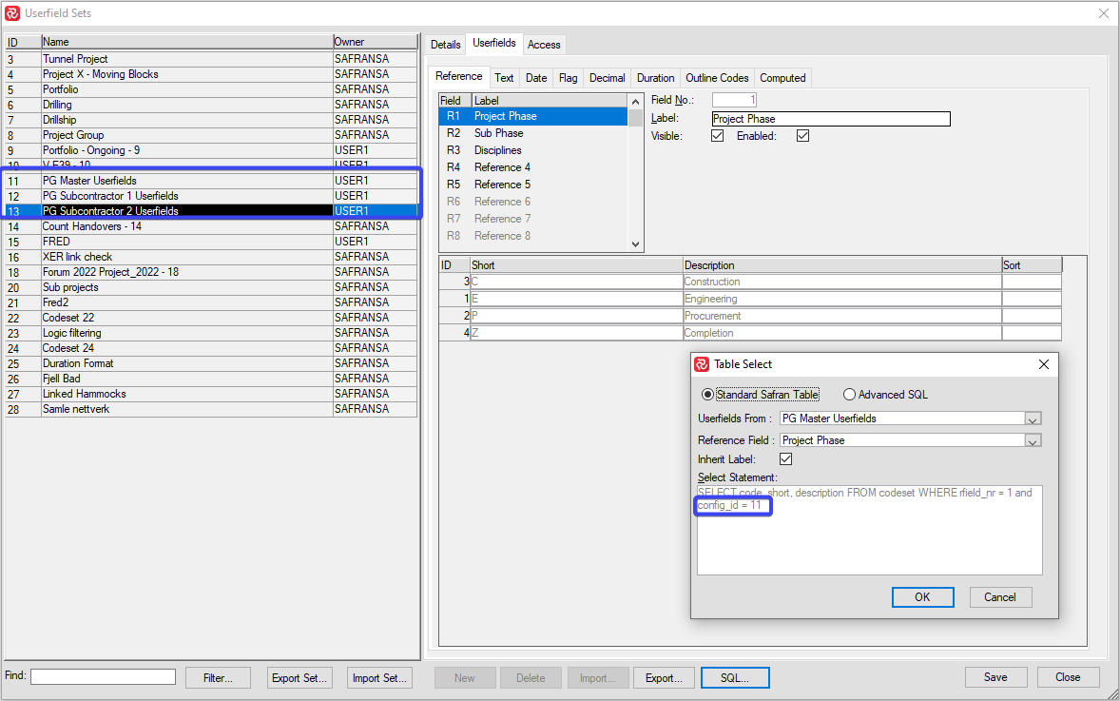Toggle the Visible checkbox

[x=717, y=136]
